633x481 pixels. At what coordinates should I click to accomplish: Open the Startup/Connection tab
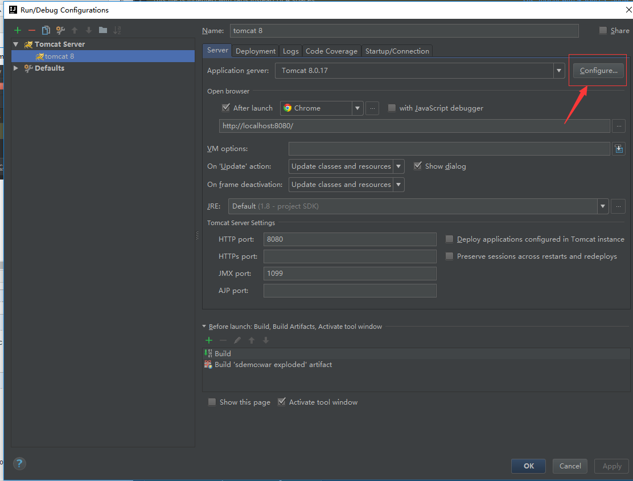(x=397, y=51)
